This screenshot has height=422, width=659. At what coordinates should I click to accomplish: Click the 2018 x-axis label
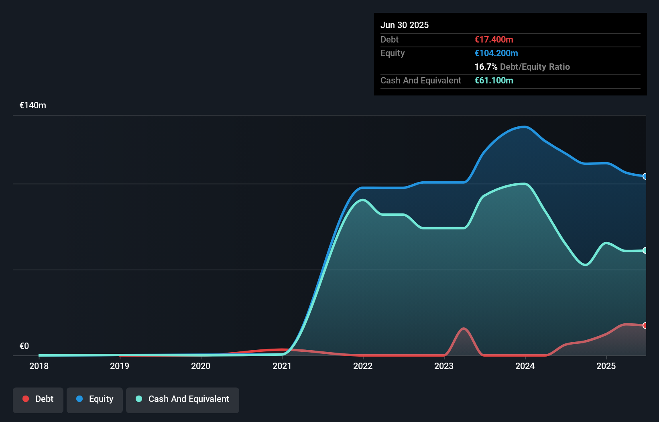tap(39, 366)
